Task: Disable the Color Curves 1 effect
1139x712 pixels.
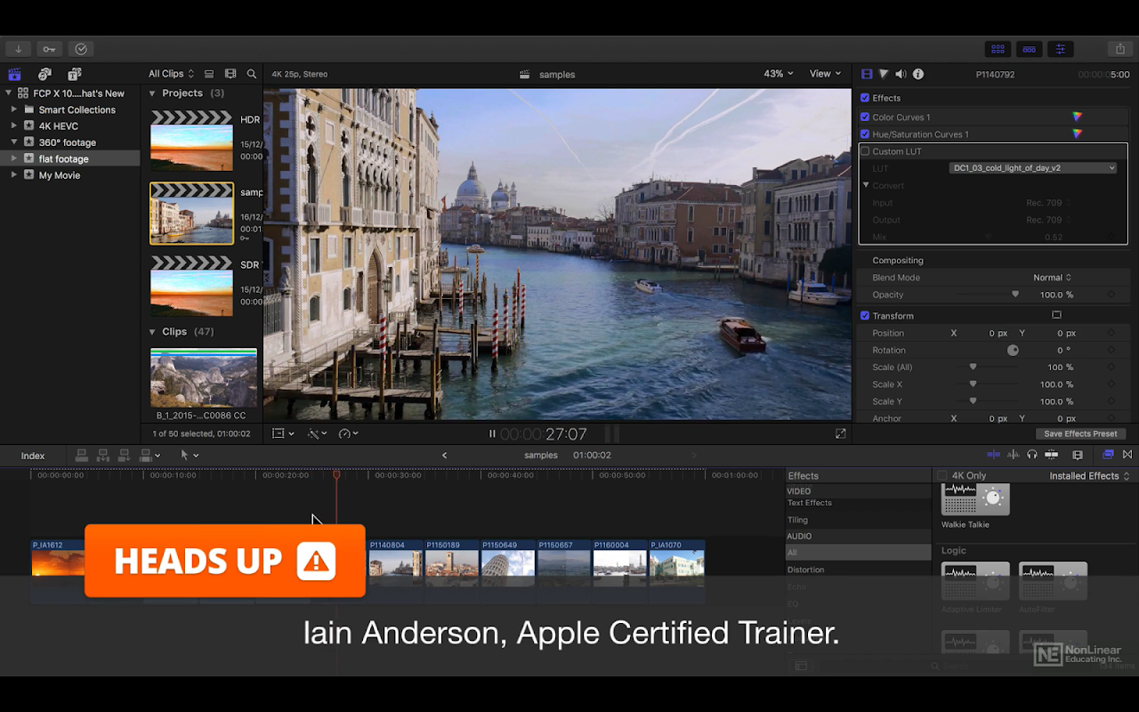Action: point(865,117)
